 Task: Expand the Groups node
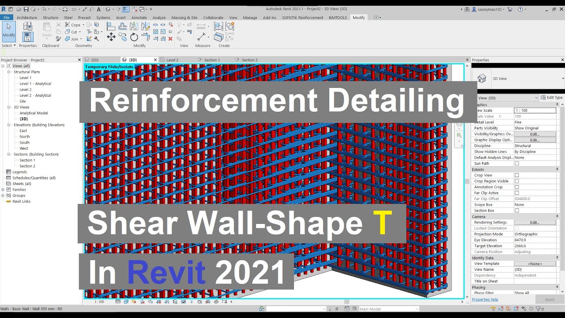tap(3, 195)
